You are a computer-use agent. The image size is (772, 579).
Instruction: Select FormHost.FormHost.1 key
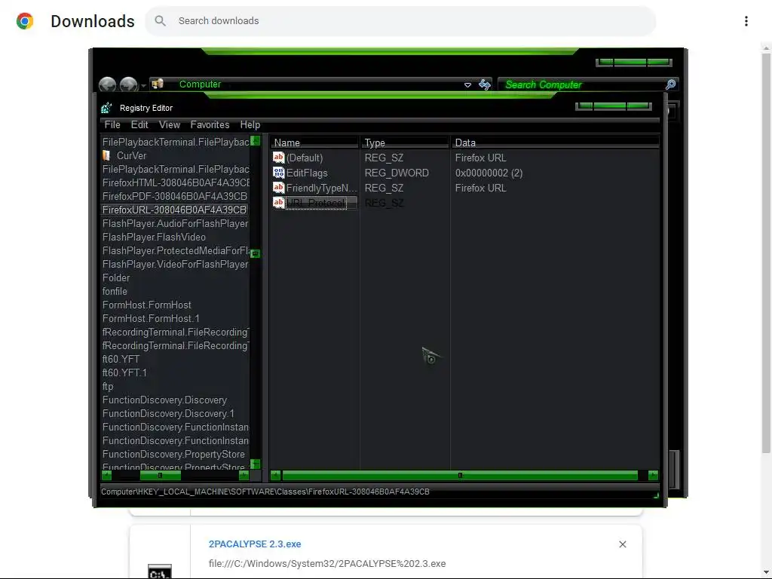(x=151, y=319)
